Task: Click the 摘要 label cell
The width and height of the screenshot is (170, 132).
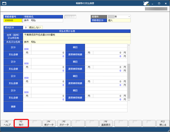Action: coord(13,107)
